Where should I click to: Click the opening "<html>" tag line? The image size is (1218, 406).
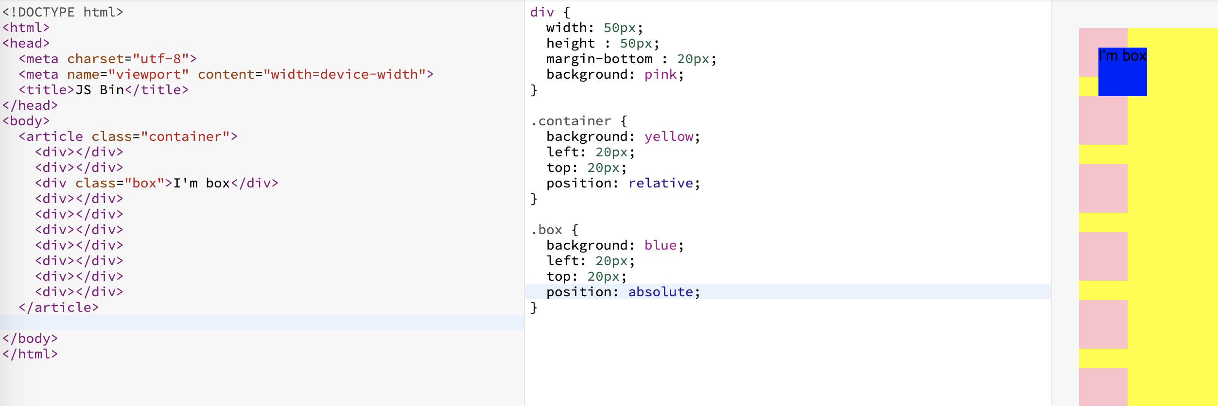point(26,28)
